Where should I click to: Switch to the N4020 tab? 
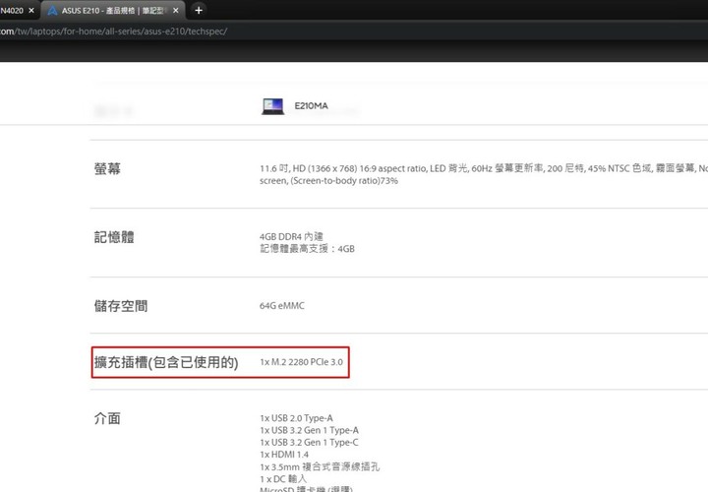click(12, 11)
